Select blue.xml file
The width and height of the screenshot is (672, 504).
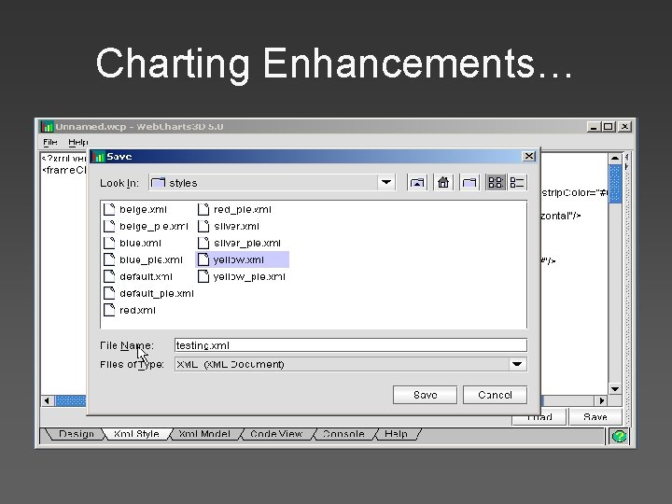pos(133,243)
